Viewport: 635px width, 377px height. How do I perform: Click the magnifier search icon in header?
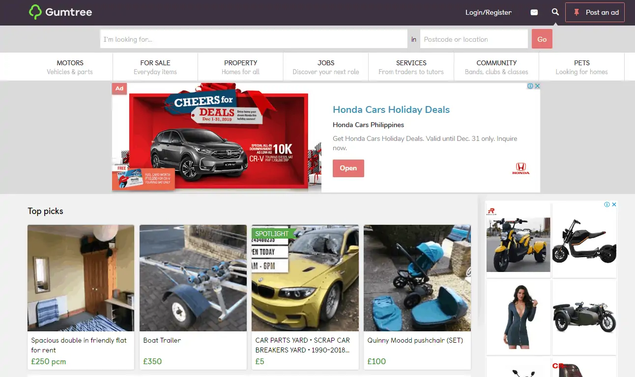[x=555, y=12]
